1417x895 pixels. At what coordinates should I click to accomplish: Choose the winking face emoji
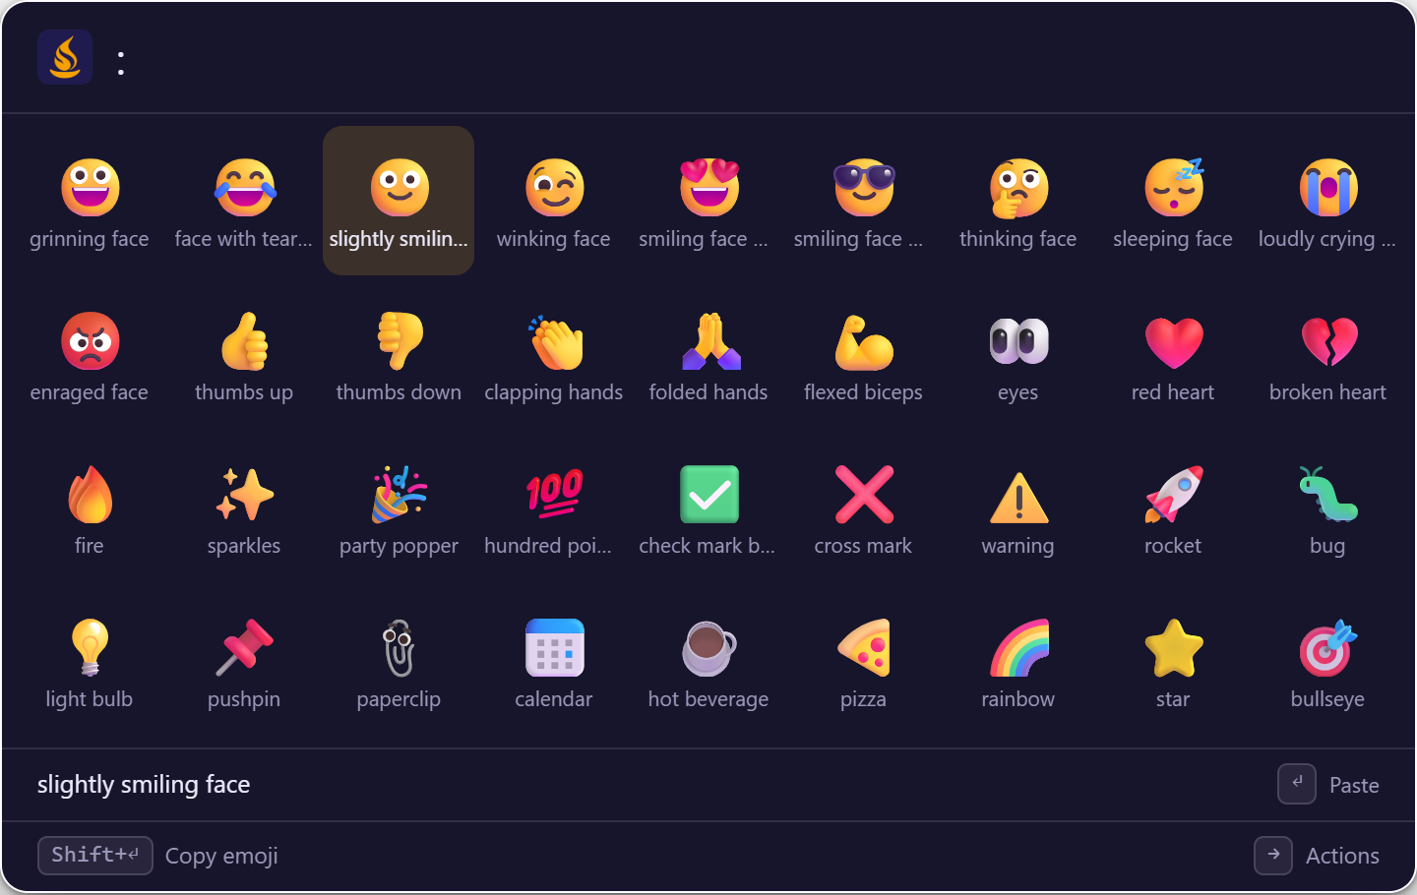[554, 201]
